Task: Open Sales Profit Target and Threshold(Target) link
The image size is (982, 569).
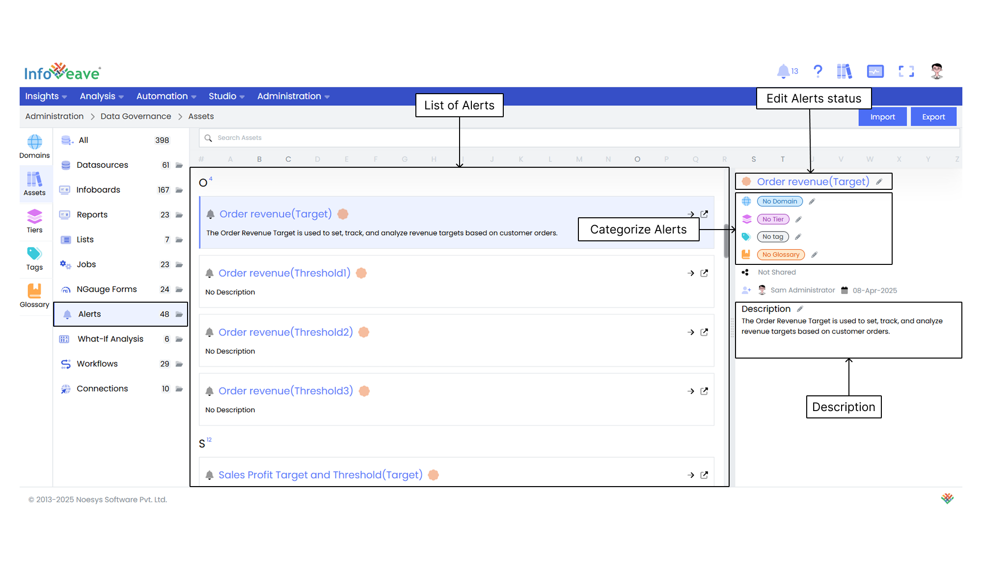Action: (320, 475)
